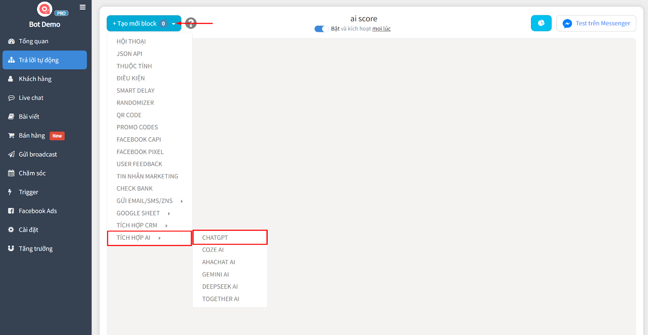Image resolution: width=648 pixels, height=335 pixels.
Task: Click the Facebook Ads icon
Action: pos(11,211)
